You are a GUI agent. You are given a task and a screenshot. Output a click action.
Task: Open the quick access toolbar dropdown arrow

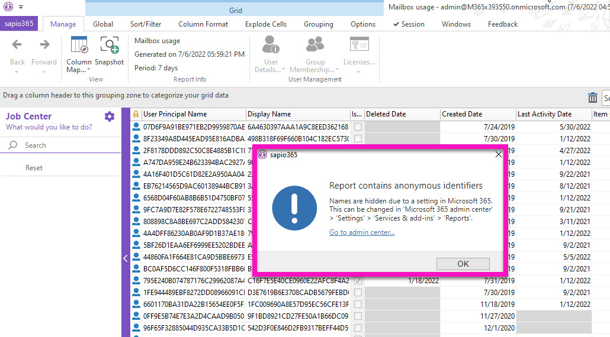[x=21, y=7]
